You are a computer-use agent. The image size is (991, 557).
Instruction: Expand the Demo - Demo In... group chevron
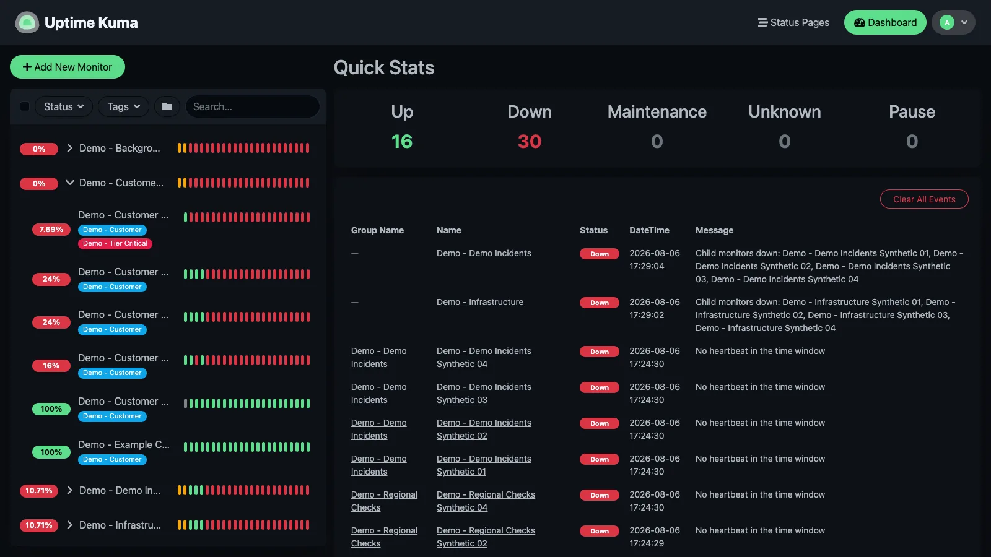[70, 490]
